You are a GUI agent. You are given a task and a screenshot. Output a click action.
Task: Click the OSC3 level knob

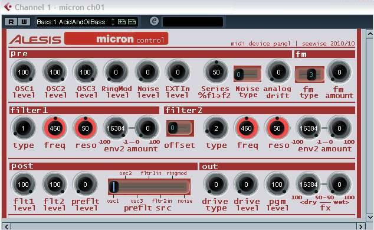pyautogui.click(x=85, y=72)
